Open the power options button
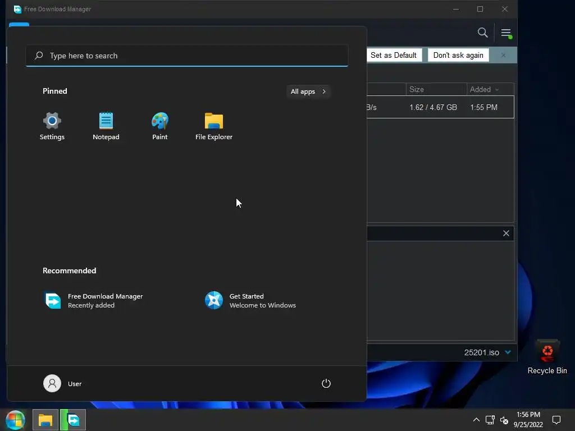 click(x=326, y=383)
